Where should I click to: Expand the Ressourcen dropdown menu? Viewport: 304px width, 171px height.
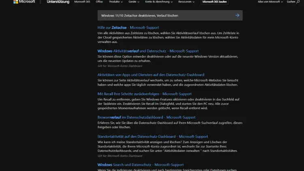pyautogui.click(x=186, y=2)
